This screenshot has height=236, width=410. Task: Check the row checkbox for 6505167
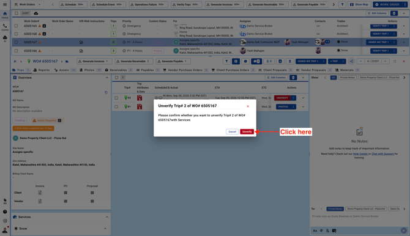[16, 42]
